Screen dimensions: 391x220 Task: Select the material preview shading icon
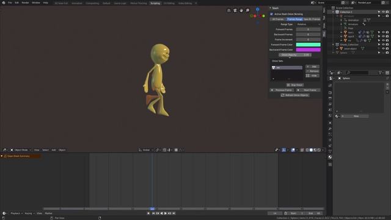[315, 150]
